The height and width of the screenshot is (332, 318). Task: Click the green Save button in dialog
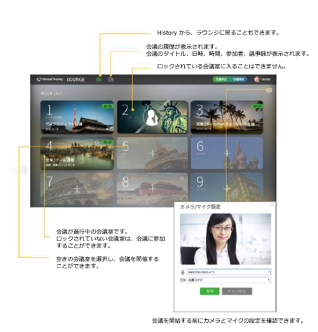pyautogui.click(x=210, y=291)
